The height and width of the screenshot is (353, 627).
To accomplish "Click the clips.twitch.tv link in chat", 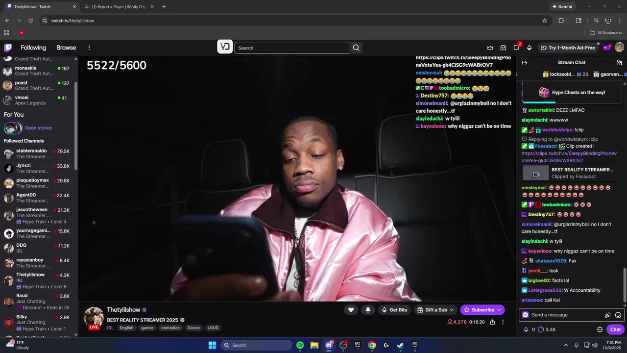I will pyautogui.click(x=569, y=157).
